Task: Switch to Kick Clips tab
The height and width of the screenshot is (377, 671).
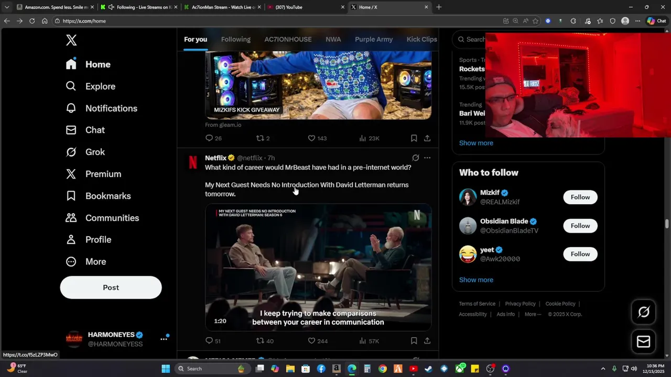Action: point(421,39)
